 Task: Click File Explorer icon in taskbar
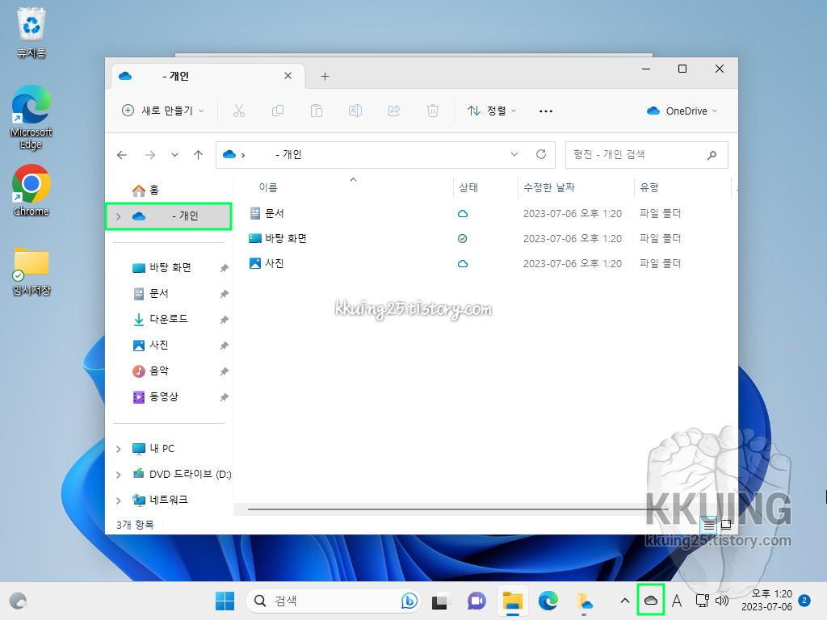point(513,601)
